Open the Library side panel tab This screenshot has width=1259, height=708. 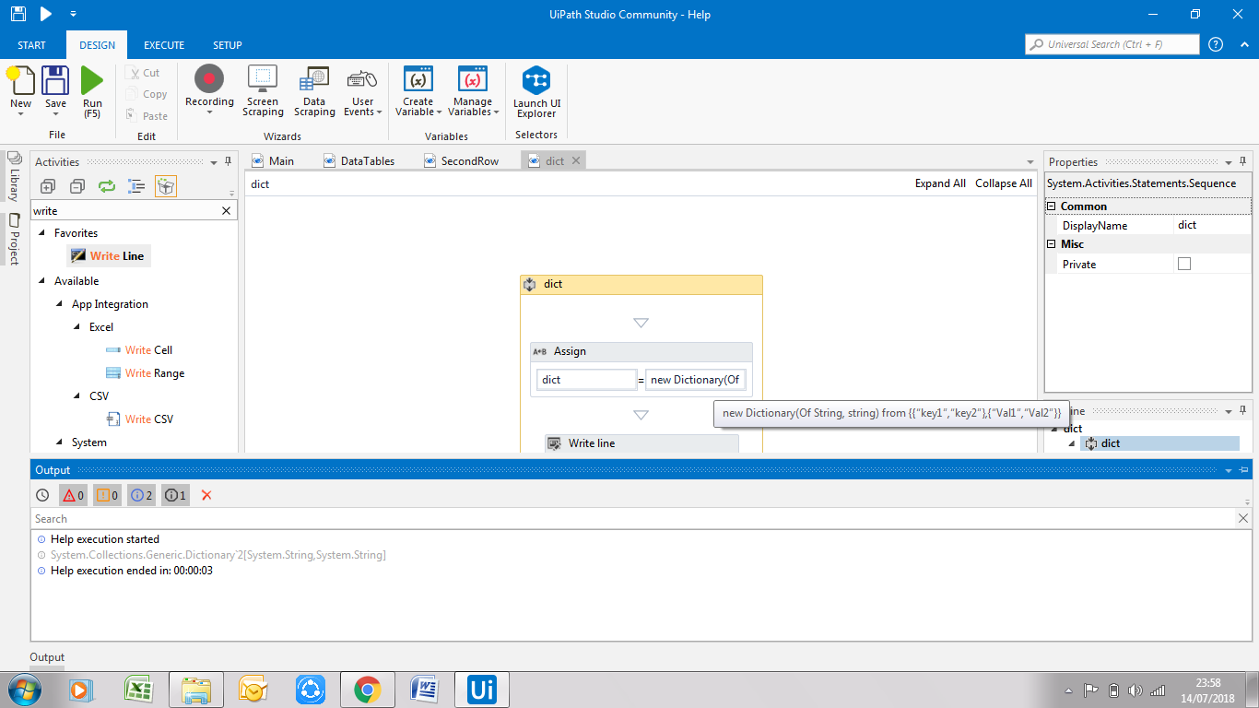(x=14, y=176)
